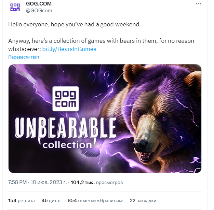Screen dimensions: 214x210
Task: Open the 104,2 тыс. просмотров view count
Action: (x=96, y=183)
